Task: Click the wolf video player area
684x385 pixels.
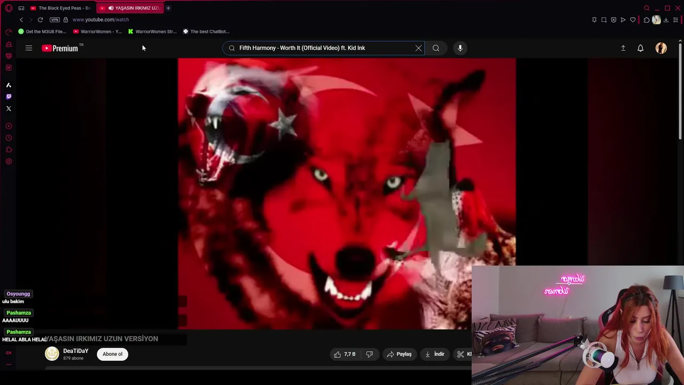Action: tap(347, 194)
